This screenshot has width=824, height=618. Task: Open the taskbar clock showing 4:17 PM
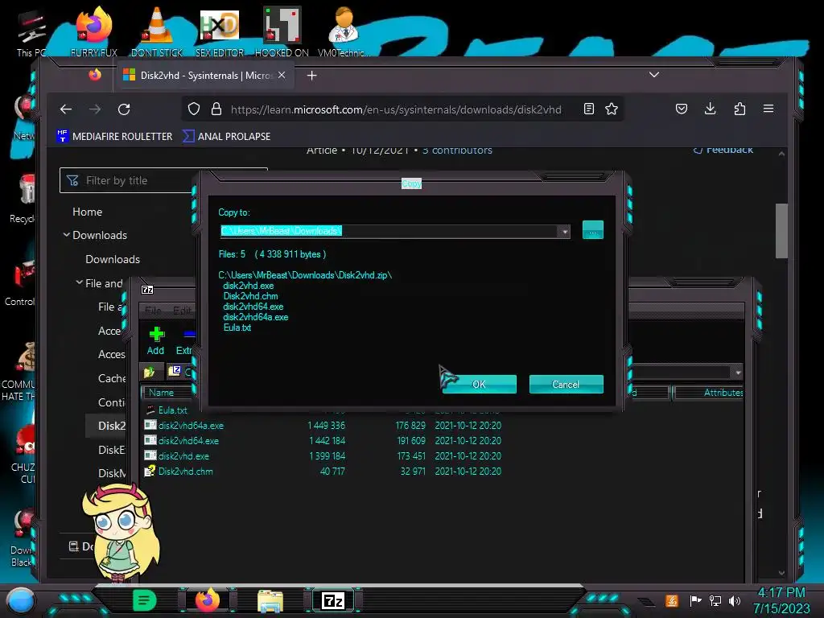pyautogui.click(x=781, y=600)
